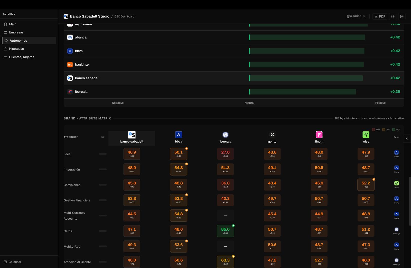Open the Main section in sidebar
This screenshot has height=268, width=411.
click(x=13, y=24)
